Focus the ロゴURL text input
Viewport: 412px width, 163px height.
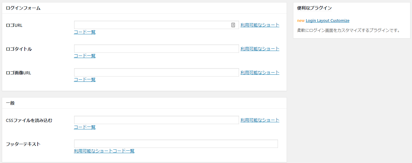(151, 25)
